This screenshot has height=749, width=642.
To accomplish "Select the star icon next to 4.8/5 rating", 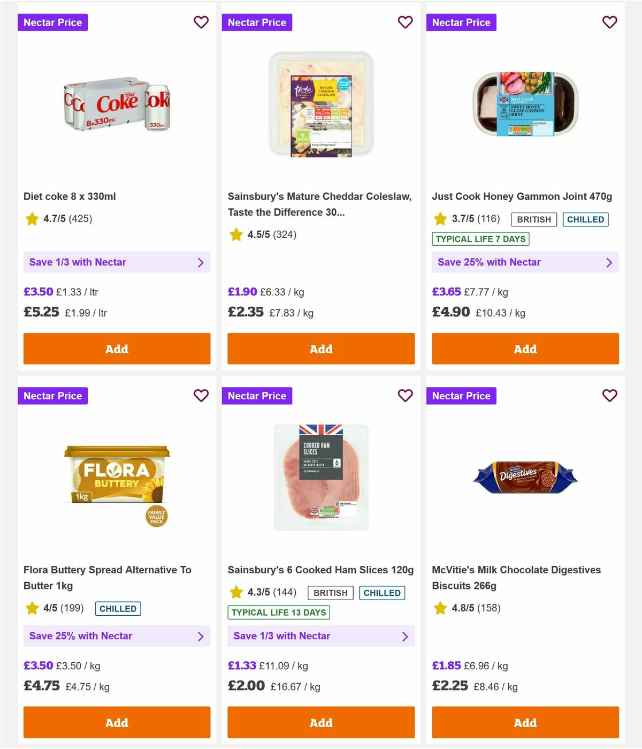I will [x=440, y=609].
